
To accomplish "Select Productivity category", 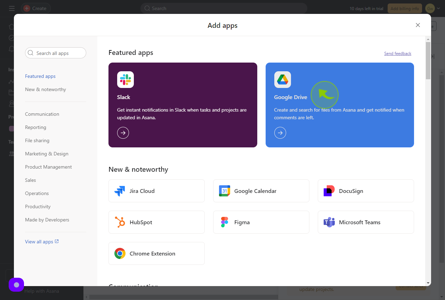I will pos(38,206).
